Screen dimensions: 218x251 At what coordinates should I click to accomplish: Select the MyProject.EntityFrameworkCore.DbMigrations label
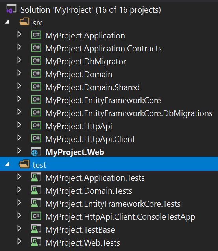pos(129,113)
